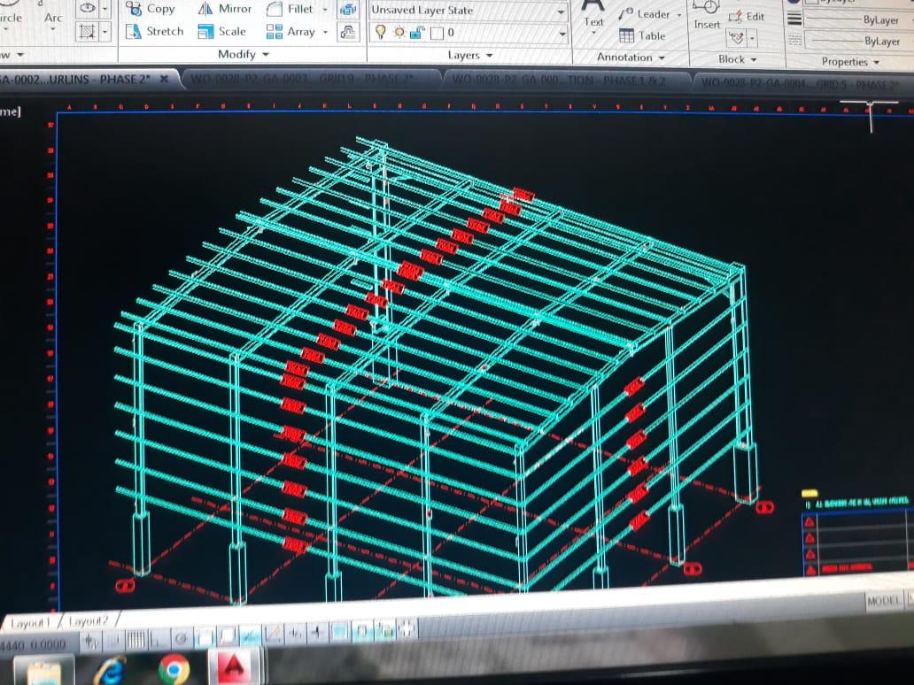Open the Leader dropdown arrow
This screenshot has width=914, height=685.
(x=679, y=15)
